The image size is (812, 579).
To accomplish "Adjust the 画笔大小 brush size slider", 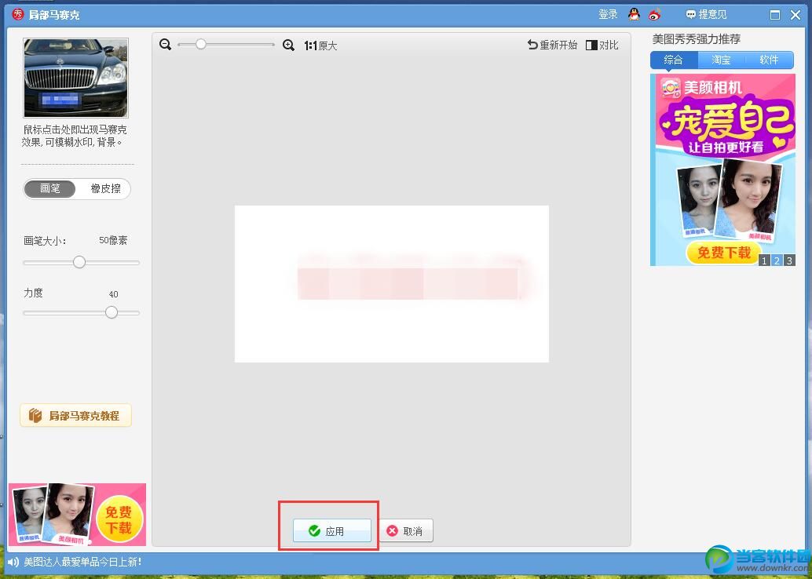I will (79, 262).
